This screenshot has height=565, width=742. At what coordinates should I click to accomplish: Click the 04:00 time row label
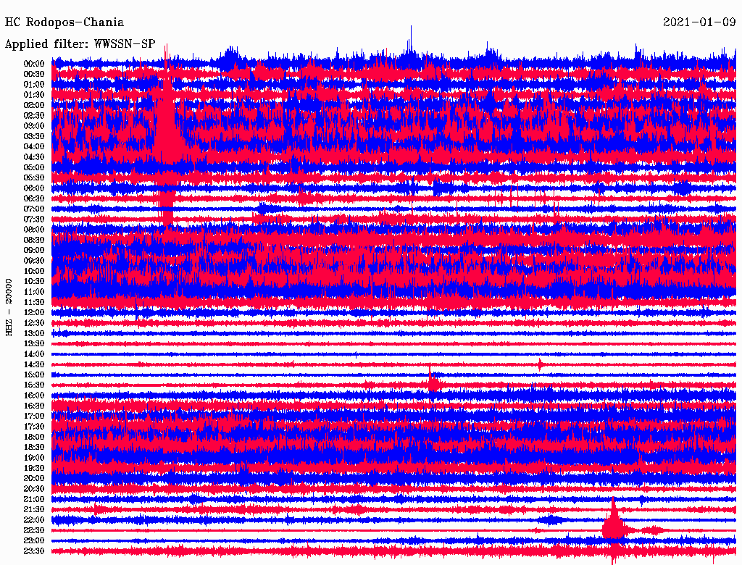pos(34,146)
